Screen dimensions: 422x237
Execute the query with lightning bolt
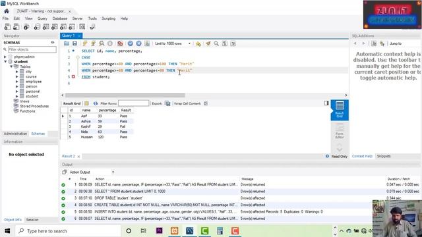pos(85,43)
